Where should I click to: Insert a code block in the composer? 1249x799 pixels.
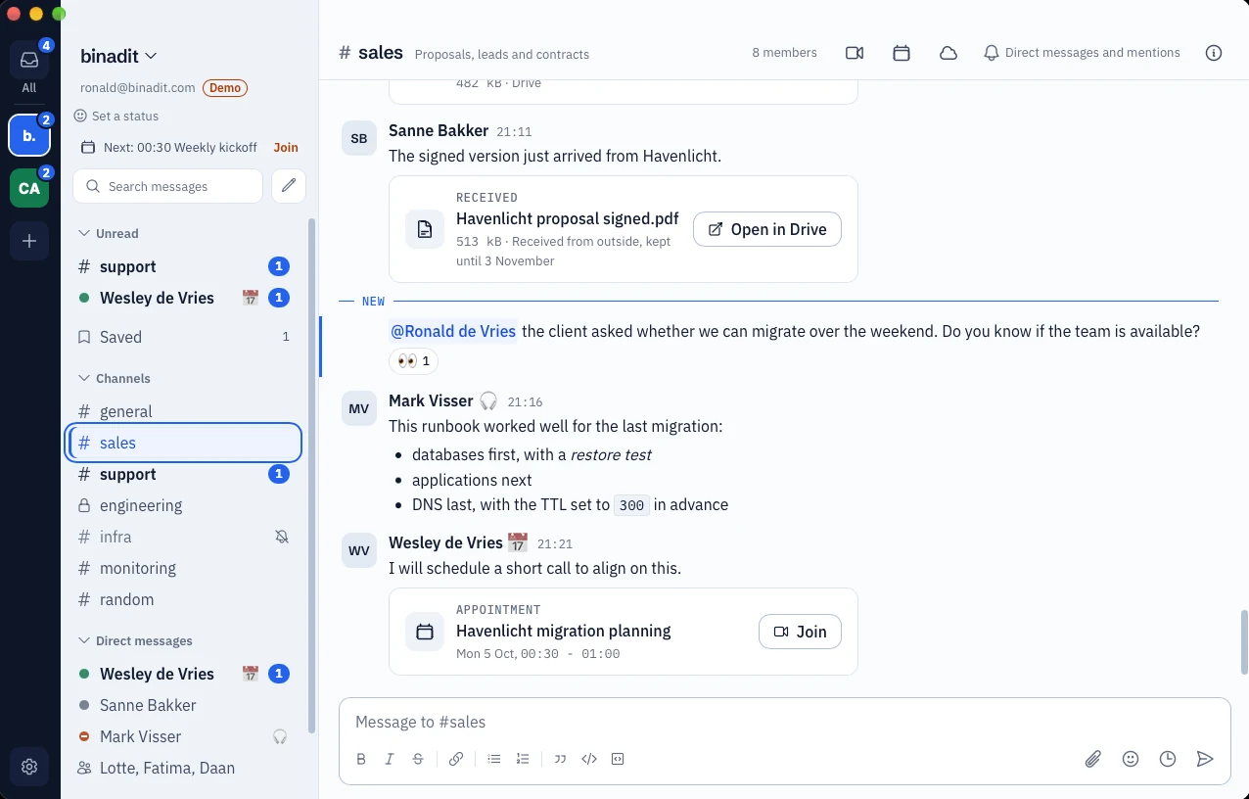618,759
